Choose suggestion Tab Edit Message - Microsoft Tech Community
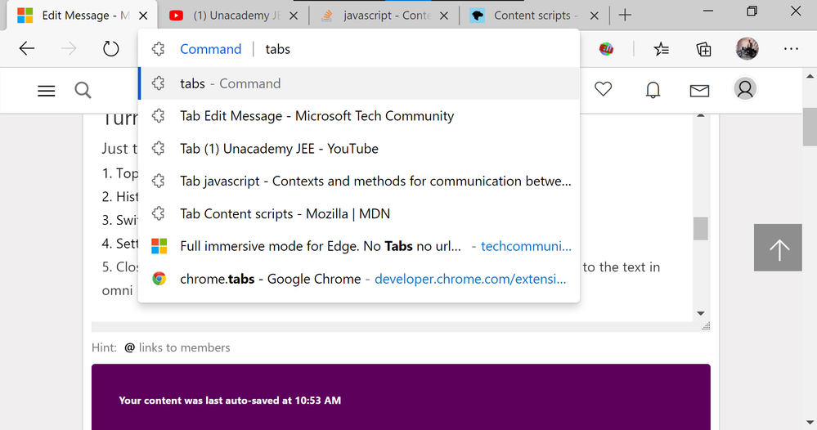 (x=359, y=116)
